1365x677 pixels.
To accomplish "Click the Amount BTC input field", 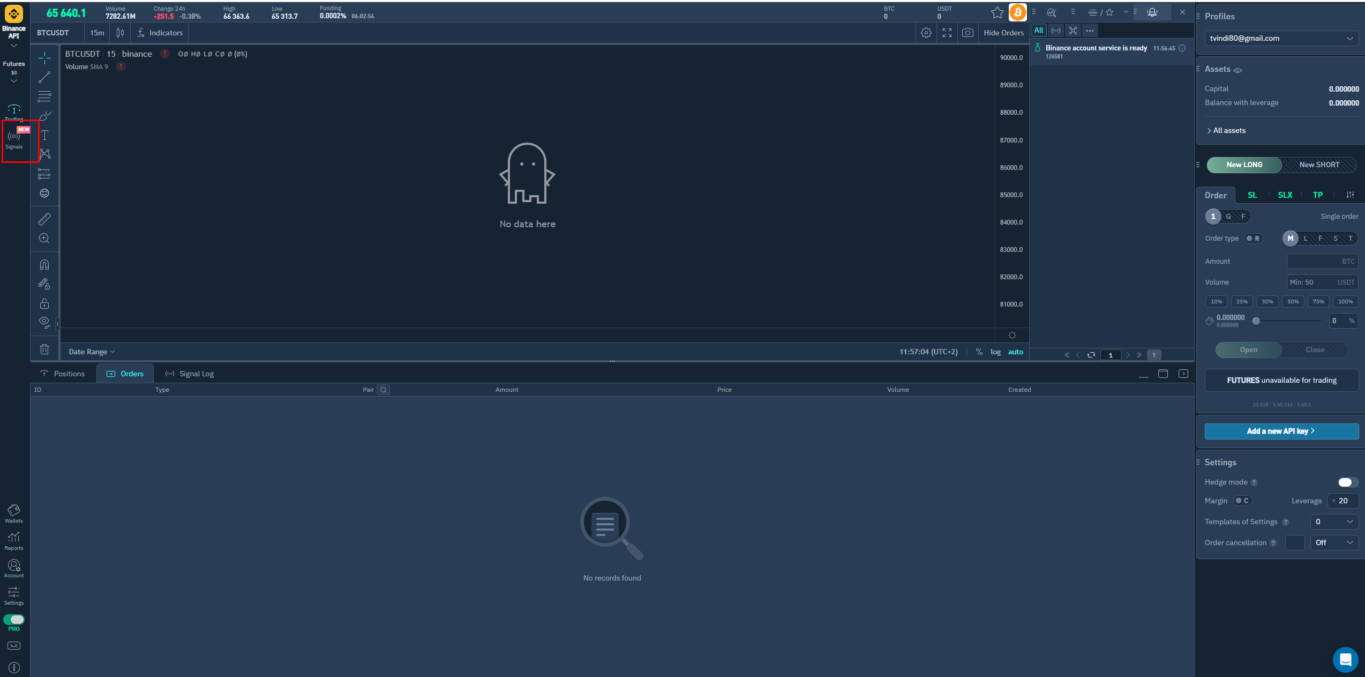I will [1322, 261].
